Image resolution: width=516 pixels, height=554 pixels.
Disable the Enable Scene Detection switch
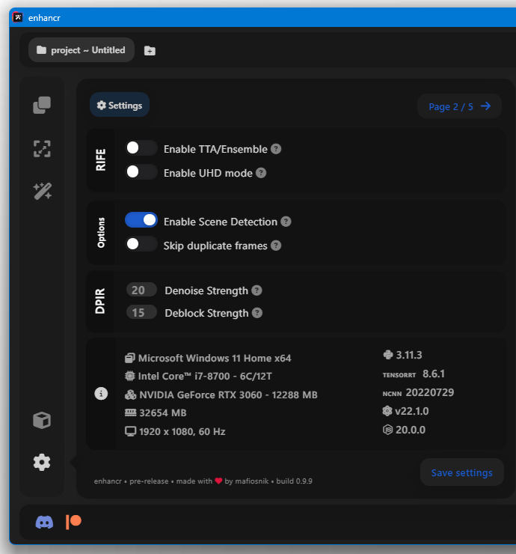(x=141, y=220)
